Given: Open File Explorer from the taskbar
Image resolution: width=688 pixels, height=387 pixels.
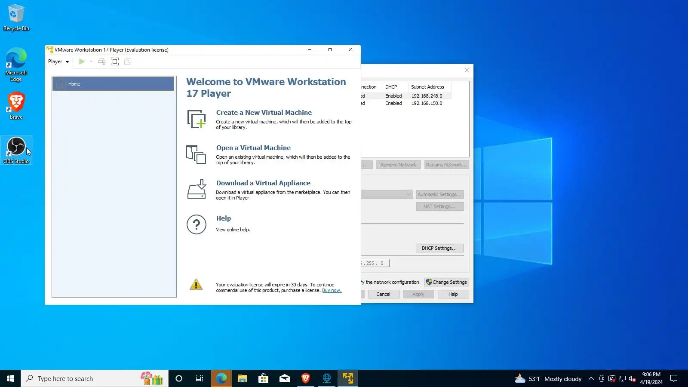Looking at the screenshot, I should coord(243,378).
